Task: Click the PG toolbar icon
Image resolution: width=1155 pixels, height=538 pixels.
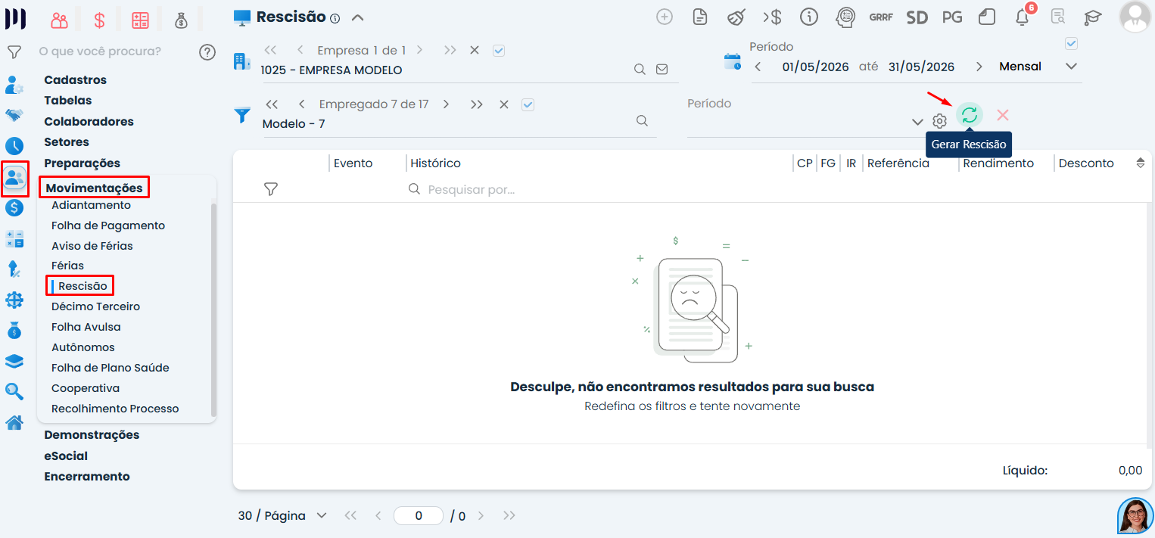Action: pyautogui.click(x=952, y=17)
